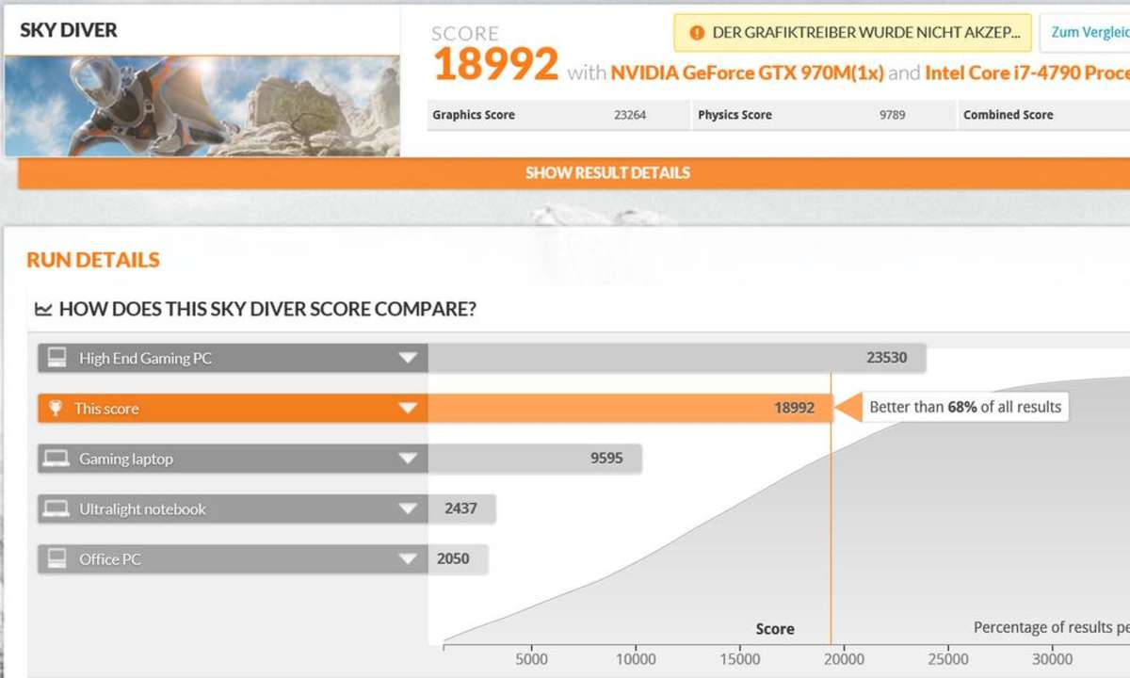
Task: Click the 5000 axis tick label
Action: 532,659
